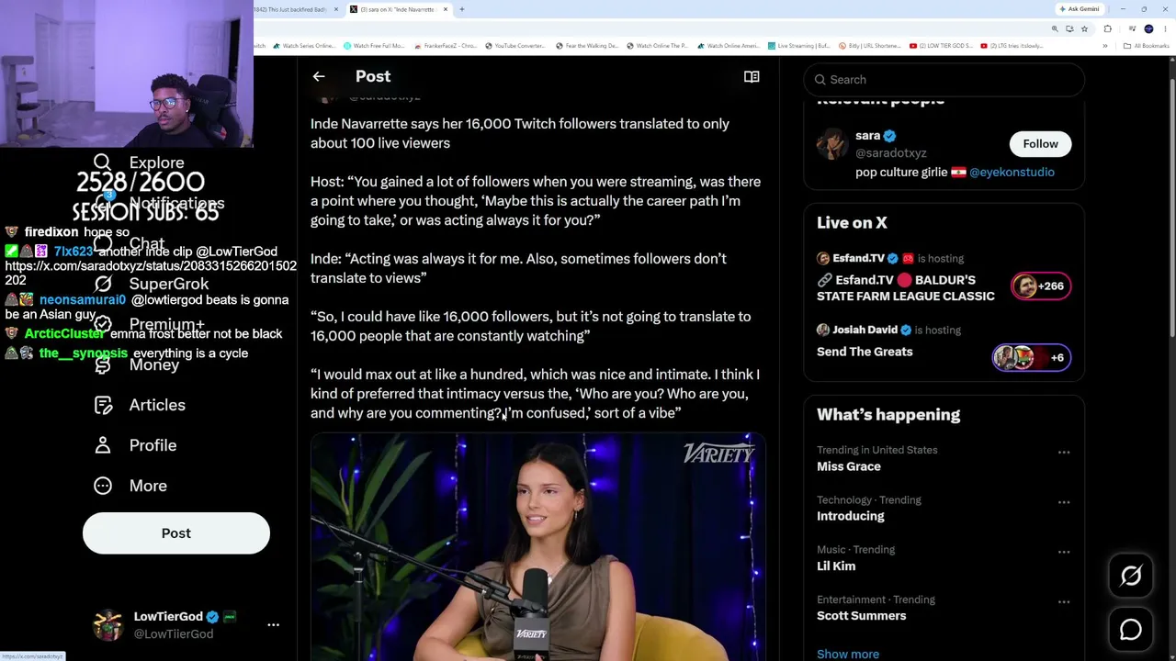Open more options for Scott Summers trend
The height and width of the screenshot is (661, 1176).
tap(1064, 602)
